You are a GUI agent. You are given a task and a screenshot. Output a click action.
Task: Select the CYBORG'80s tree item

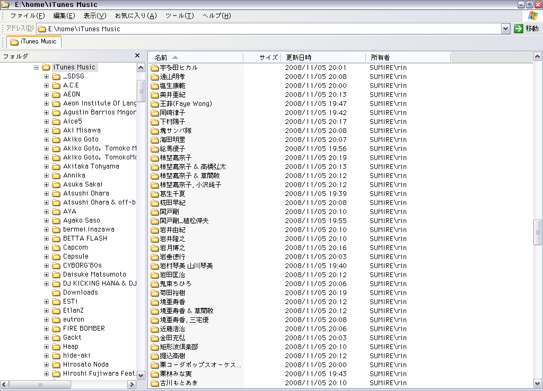click(82, 265)
